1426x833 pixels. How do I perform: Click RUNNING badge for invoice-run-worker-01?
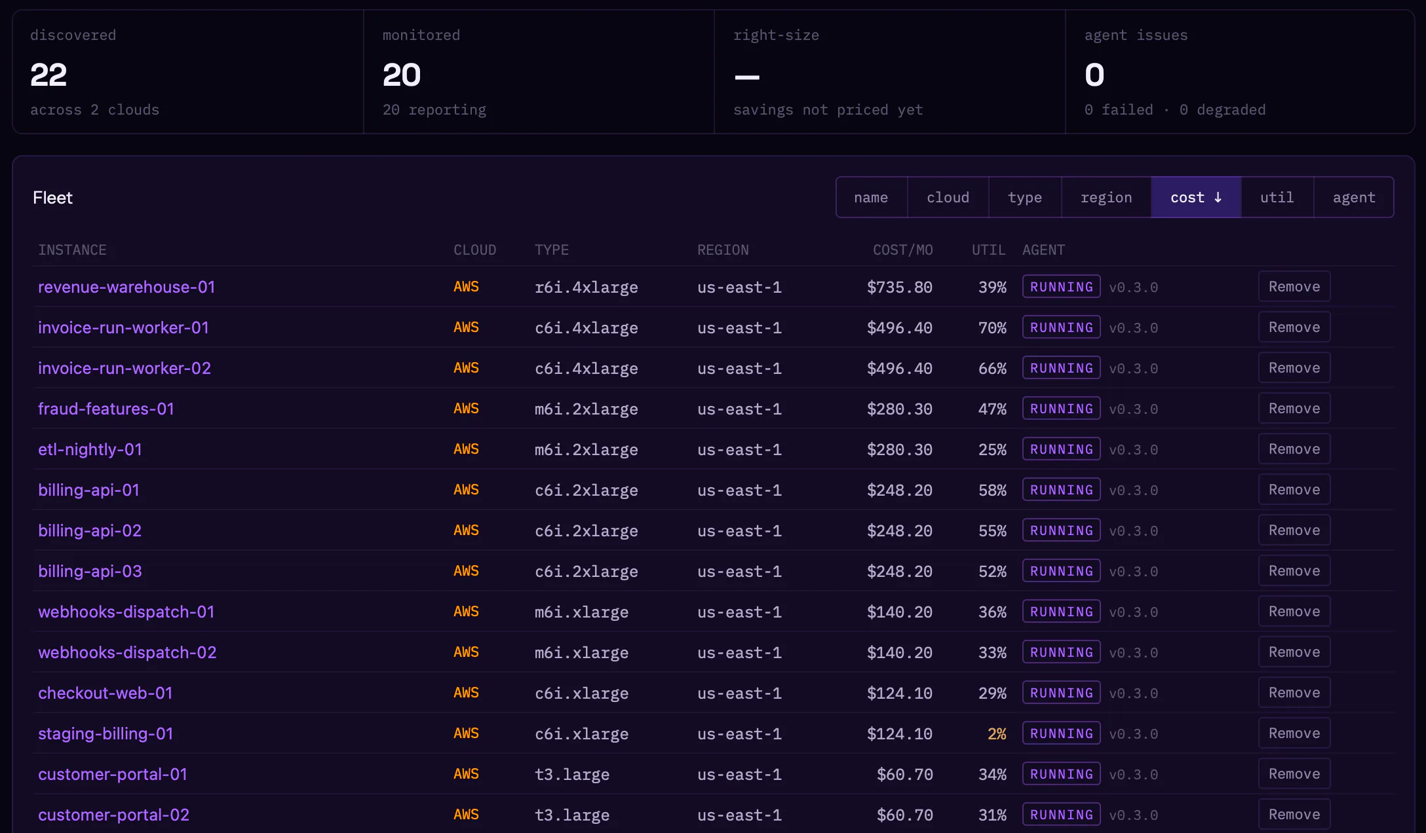click(x=1061, y=327)
